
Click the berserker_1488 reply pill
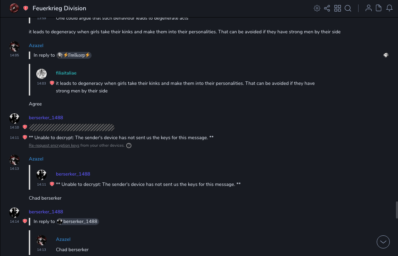78,222
